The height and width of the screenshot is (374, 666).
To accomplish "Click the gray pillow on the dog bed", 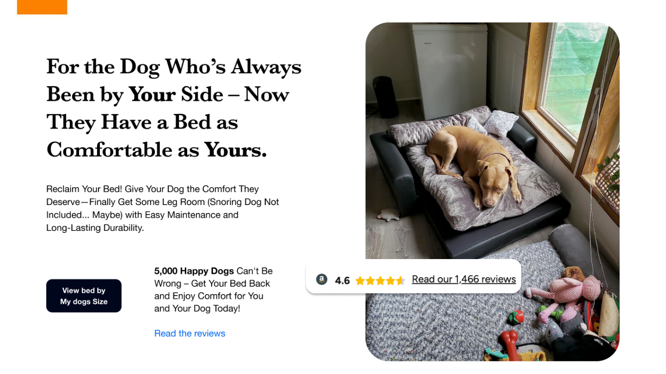I will (501, 122).
